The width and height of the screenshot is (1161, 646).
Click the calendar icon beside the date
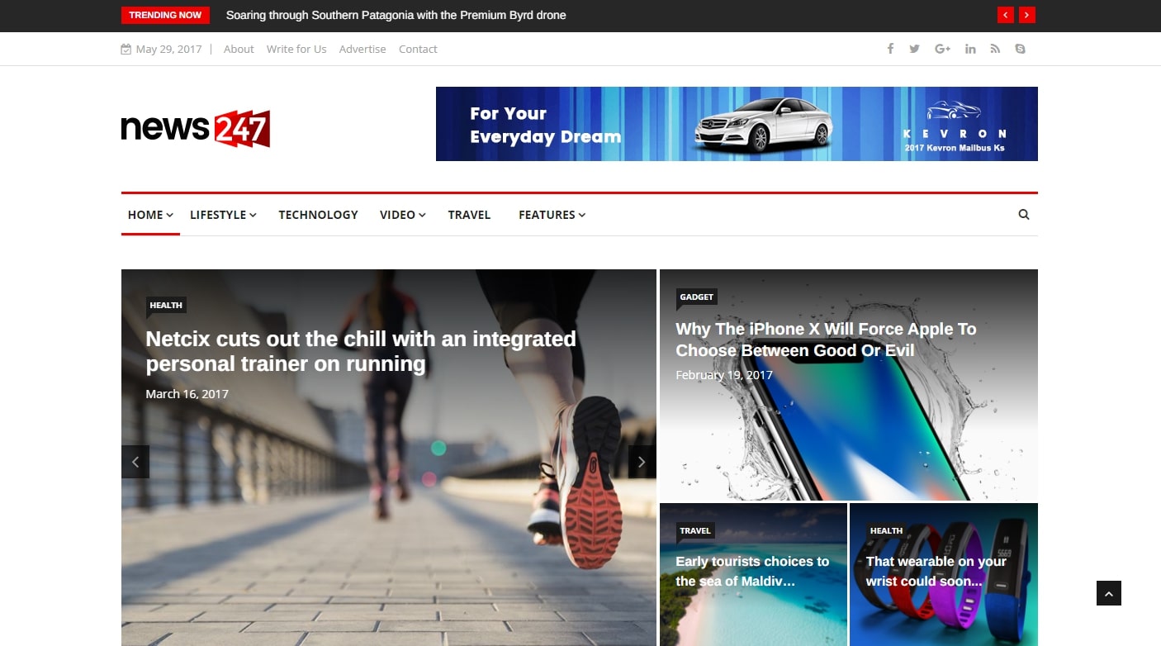(x=126, y=50)
